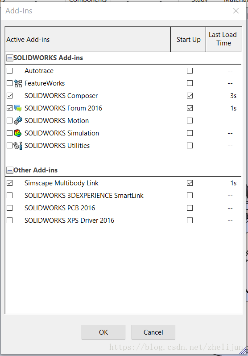Image resolution: width=248 pixels, height=356 pixels.
Task: Select the Simscape Multibody Link label
Action: coord(62,183)
